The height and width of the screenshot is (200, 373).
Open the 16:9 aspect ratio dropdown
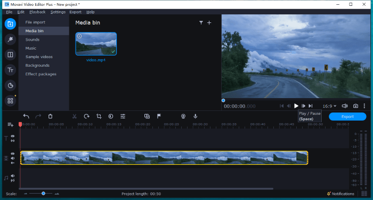(329, 106)
